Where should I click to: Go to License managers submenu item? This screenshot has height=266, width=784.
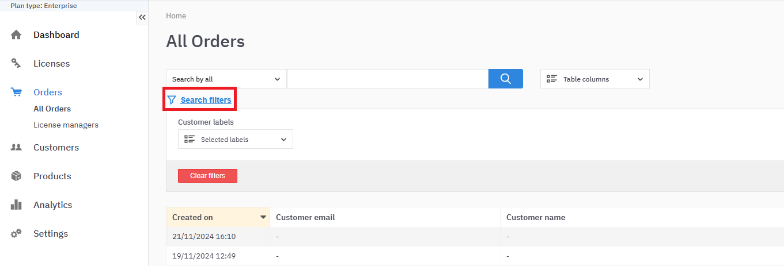66,125
